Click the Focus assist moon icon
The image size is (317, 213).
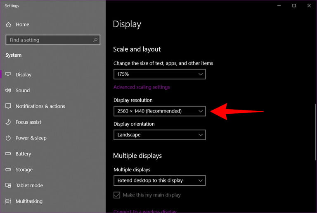(8, 122)
